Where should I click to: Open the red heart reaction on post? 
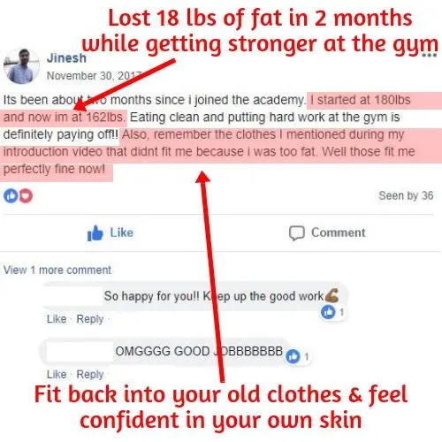coord(26,195)
